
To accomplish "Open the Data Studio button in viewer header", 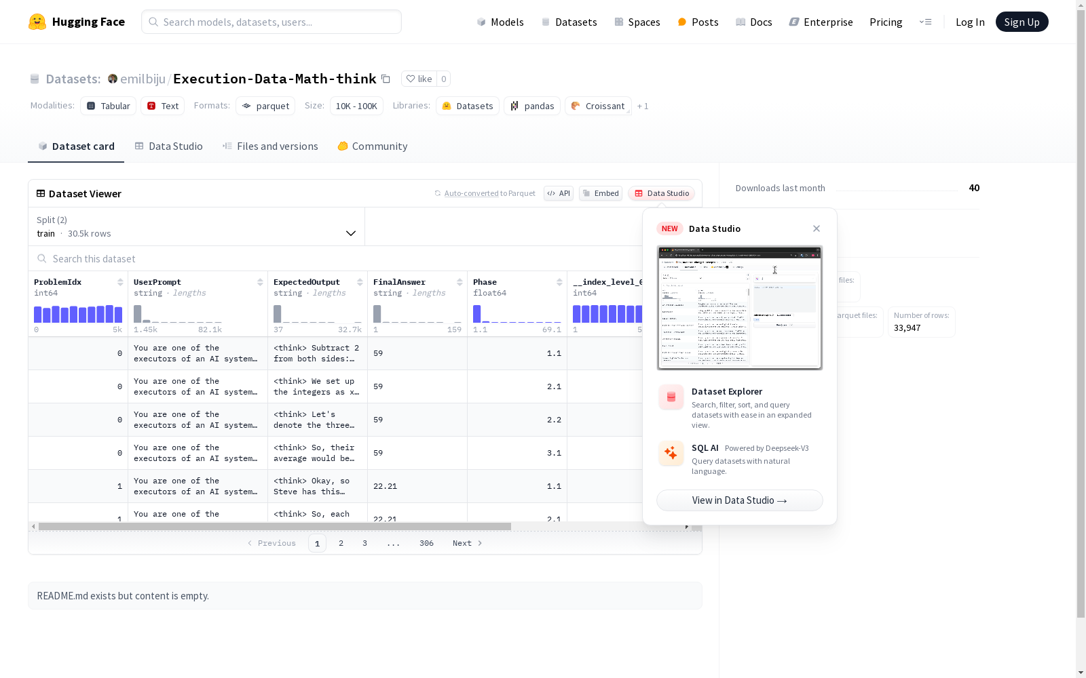I will point(662,193).
